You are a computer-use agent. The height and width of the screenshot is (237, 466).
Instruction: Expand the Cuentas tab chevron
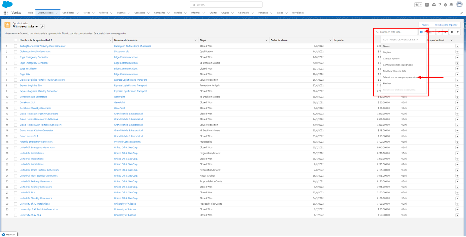129,13
